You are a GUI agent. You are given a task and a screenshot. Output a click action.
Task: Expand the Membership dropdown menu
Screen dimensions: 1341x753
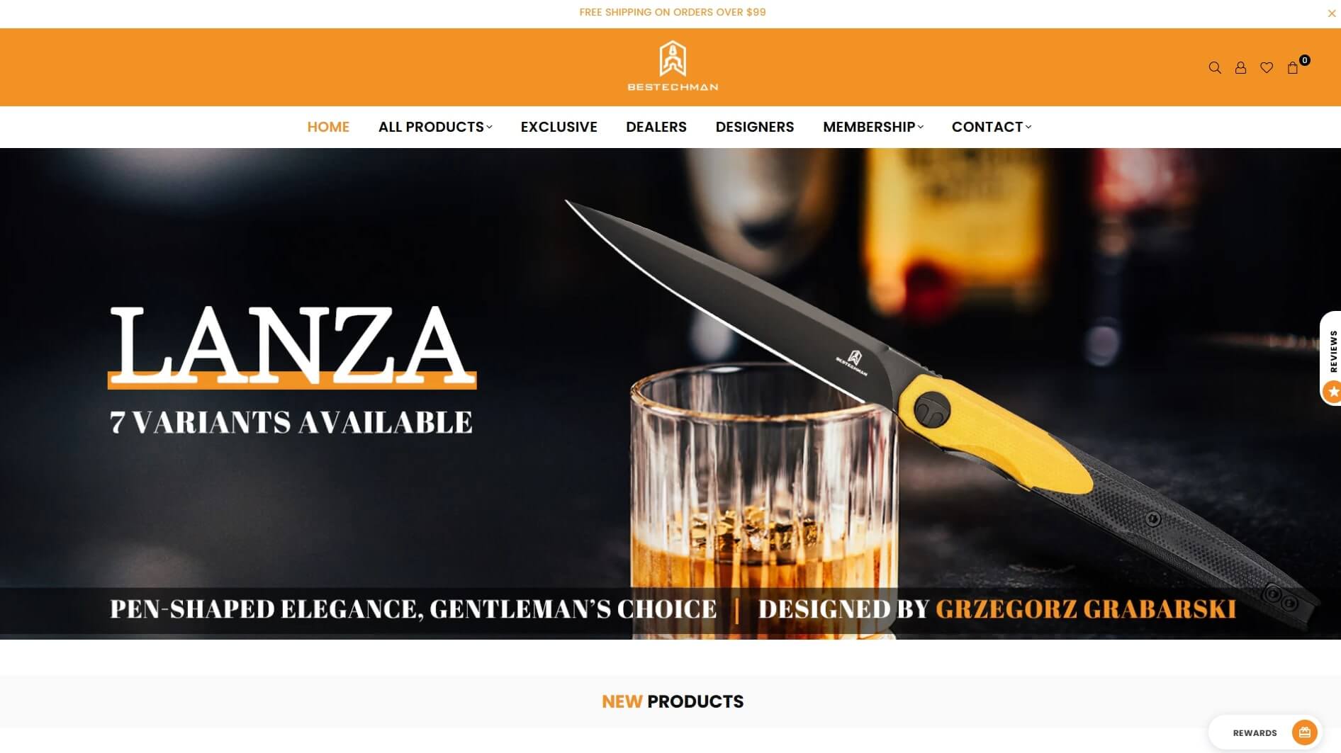873,127
